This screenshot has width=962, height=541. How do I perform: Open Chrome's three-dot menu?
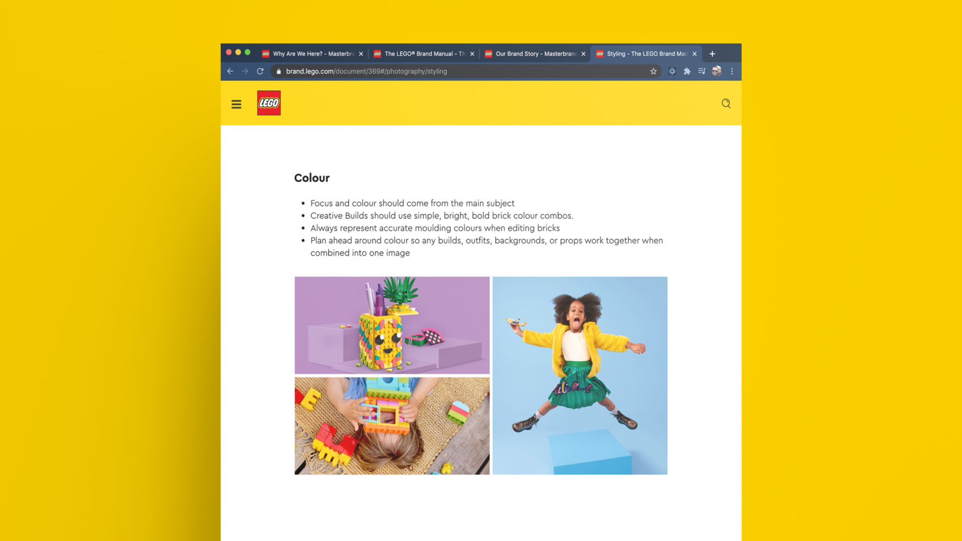click(732, 71)
